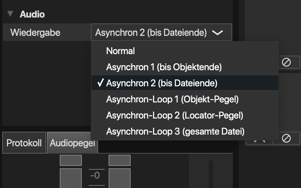Click the right channel peak indicator box
Viewport: 301px width, 188px height.
tap(119, 160)
